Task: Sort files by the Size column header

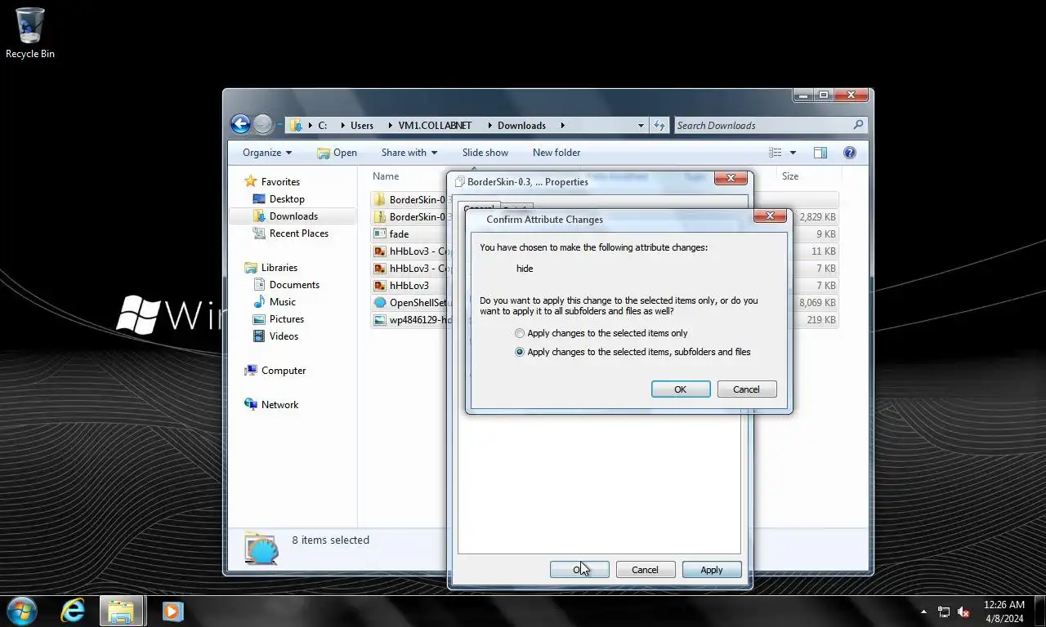Action: pos(789,176)
